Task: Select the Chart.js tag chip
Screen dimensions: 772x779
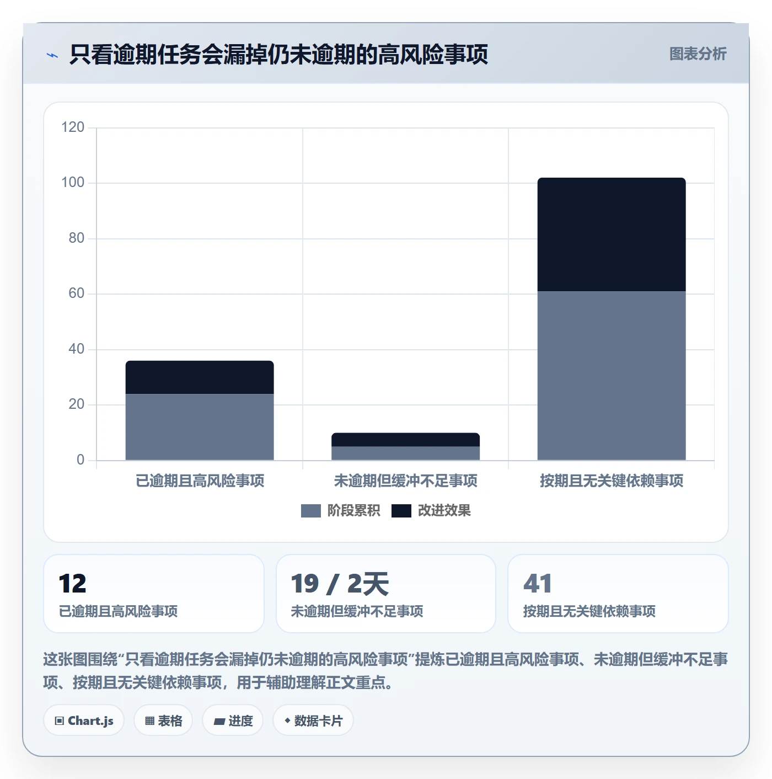Action: point(84,721)
